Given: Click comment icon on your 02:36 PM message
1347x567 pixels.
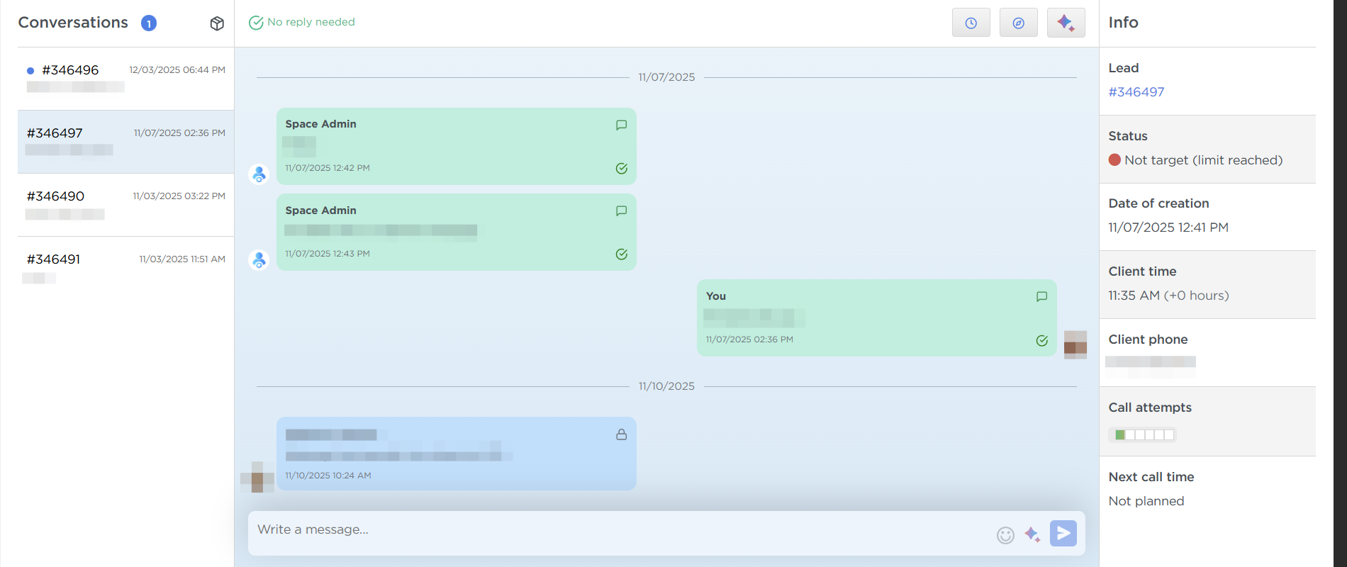Looking at the screenshot, I should (x=1041, y=296).
